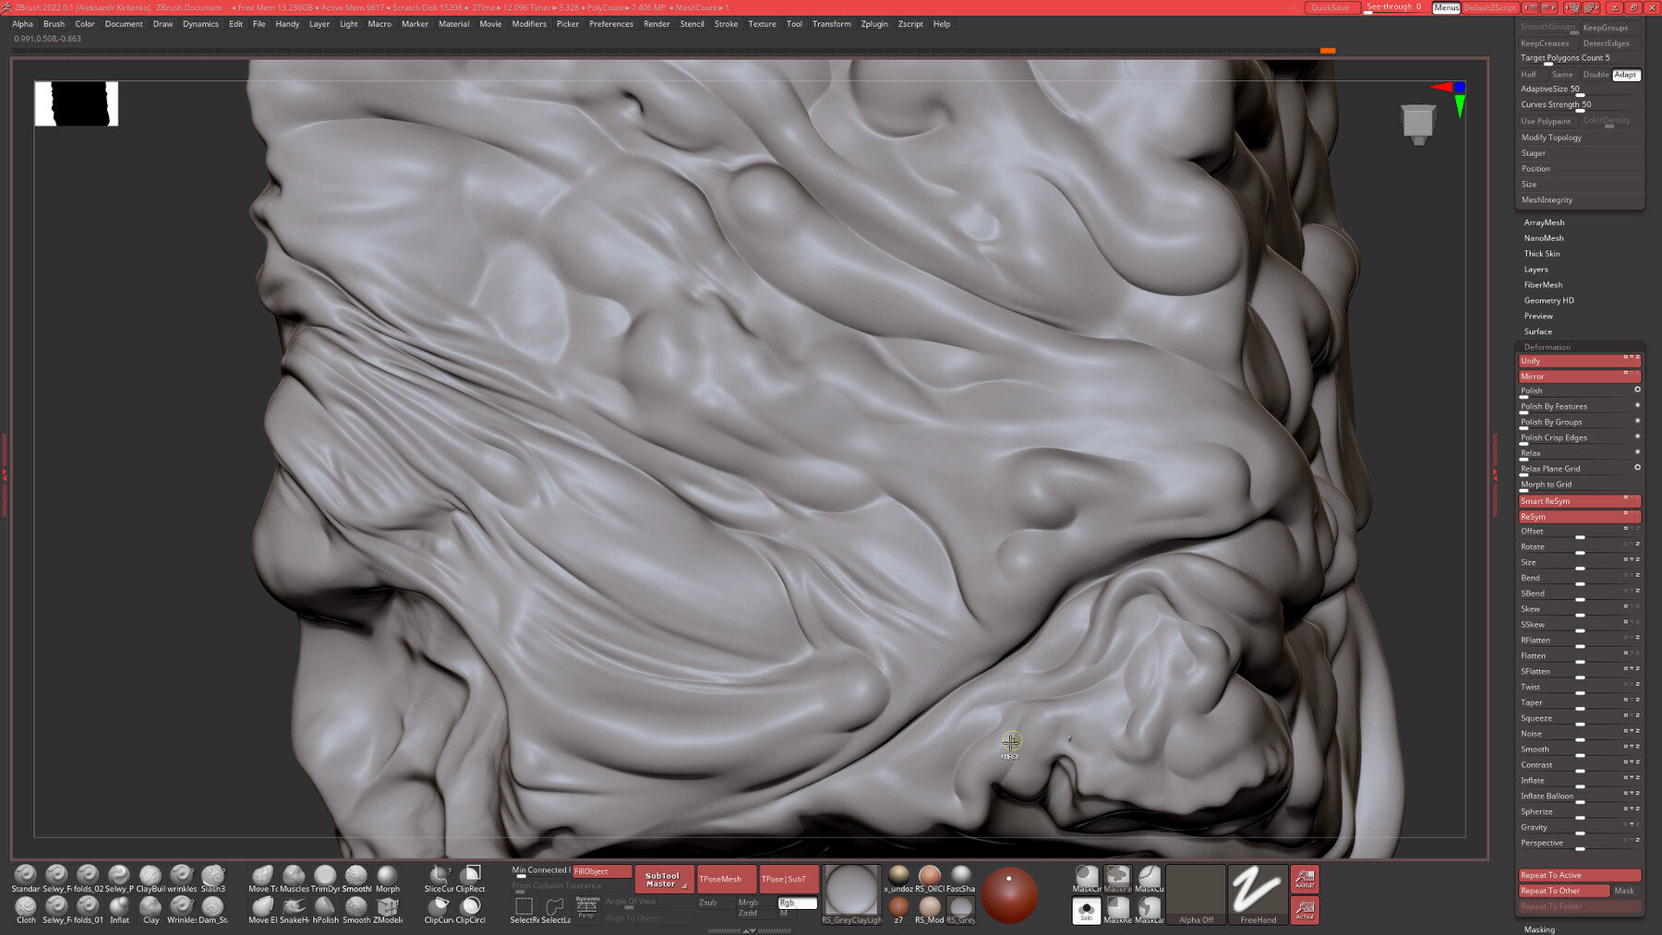
Task: Toggle Solo mode
Action: pos(1086,909)
